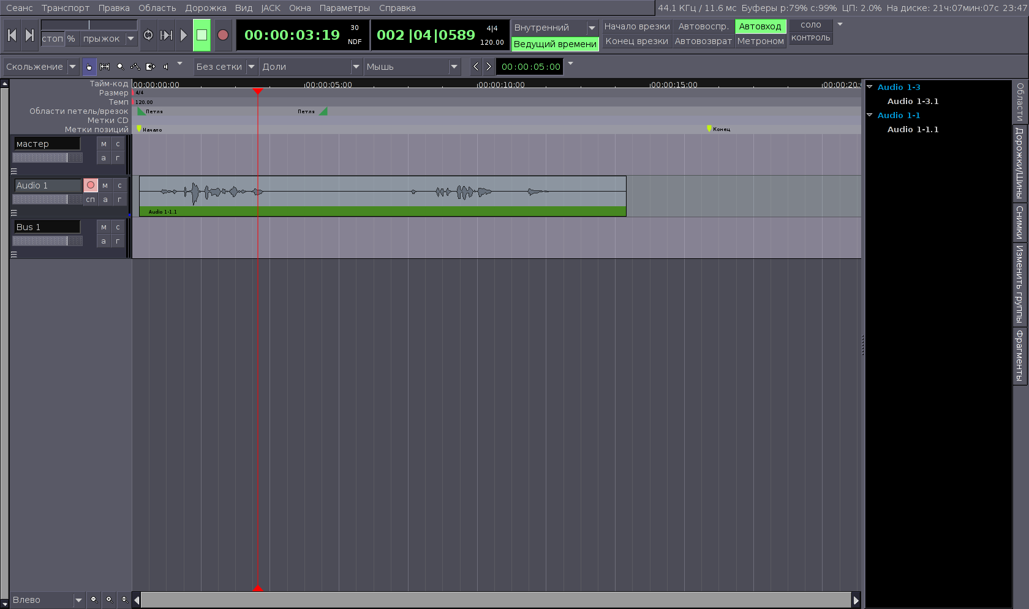Toggle record arm on Audio 1 track

tap(91, 185)
